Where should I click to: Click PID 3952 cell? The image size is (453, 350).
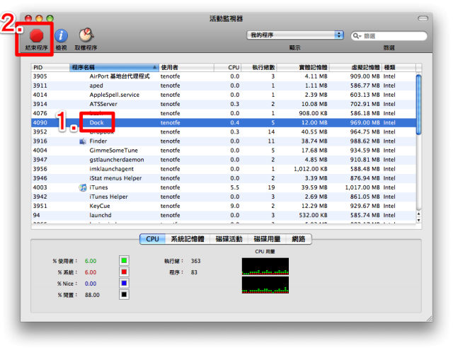tap(40, 132)
